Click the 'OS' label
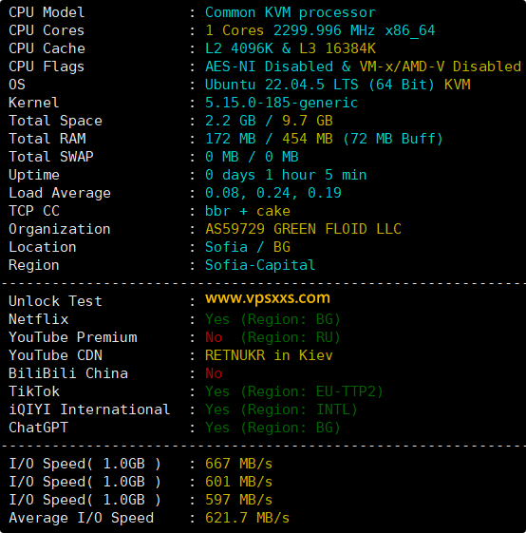 point(17,85)
